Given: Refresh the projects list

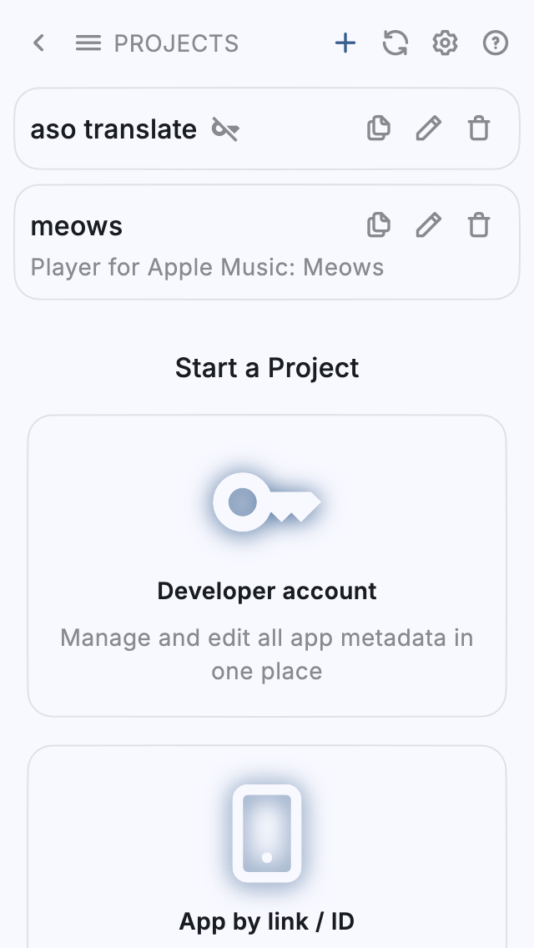Looking at the screenshot, I should 395,43.
